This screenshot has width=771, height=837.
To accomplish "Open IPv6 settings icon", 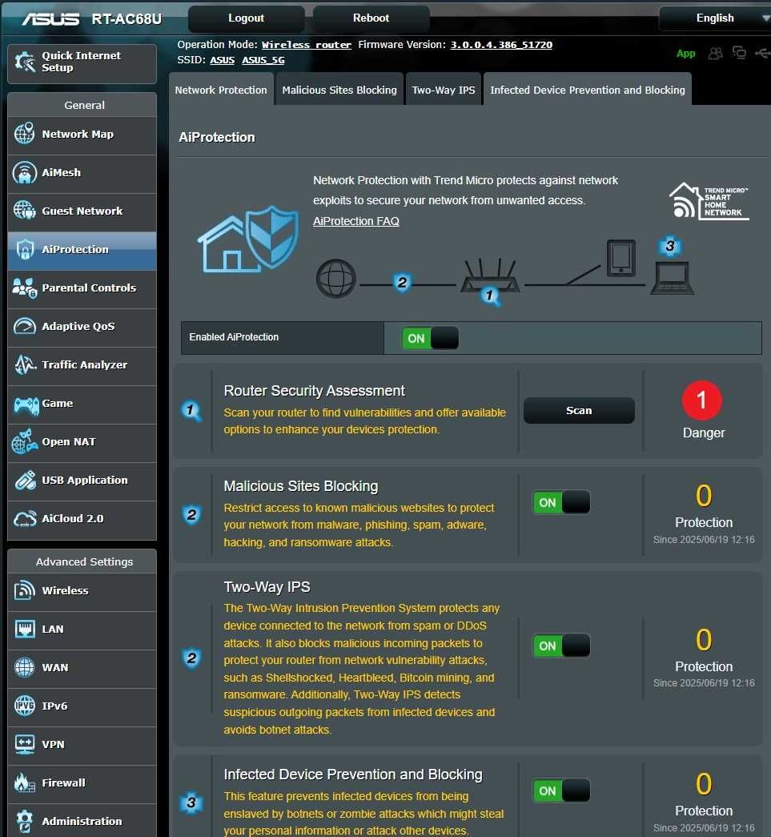I will (x=25, y=706).
